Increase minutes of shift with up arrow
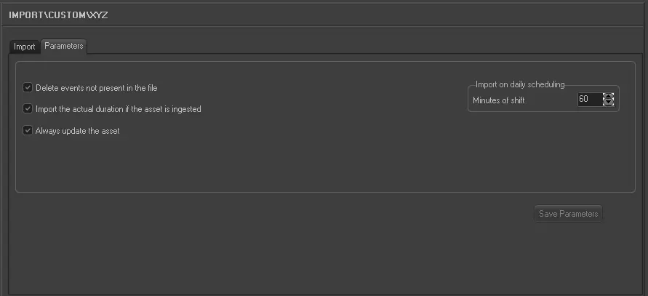Image resolution: width=648 pixels, height=296 pixels. (609, 96)
